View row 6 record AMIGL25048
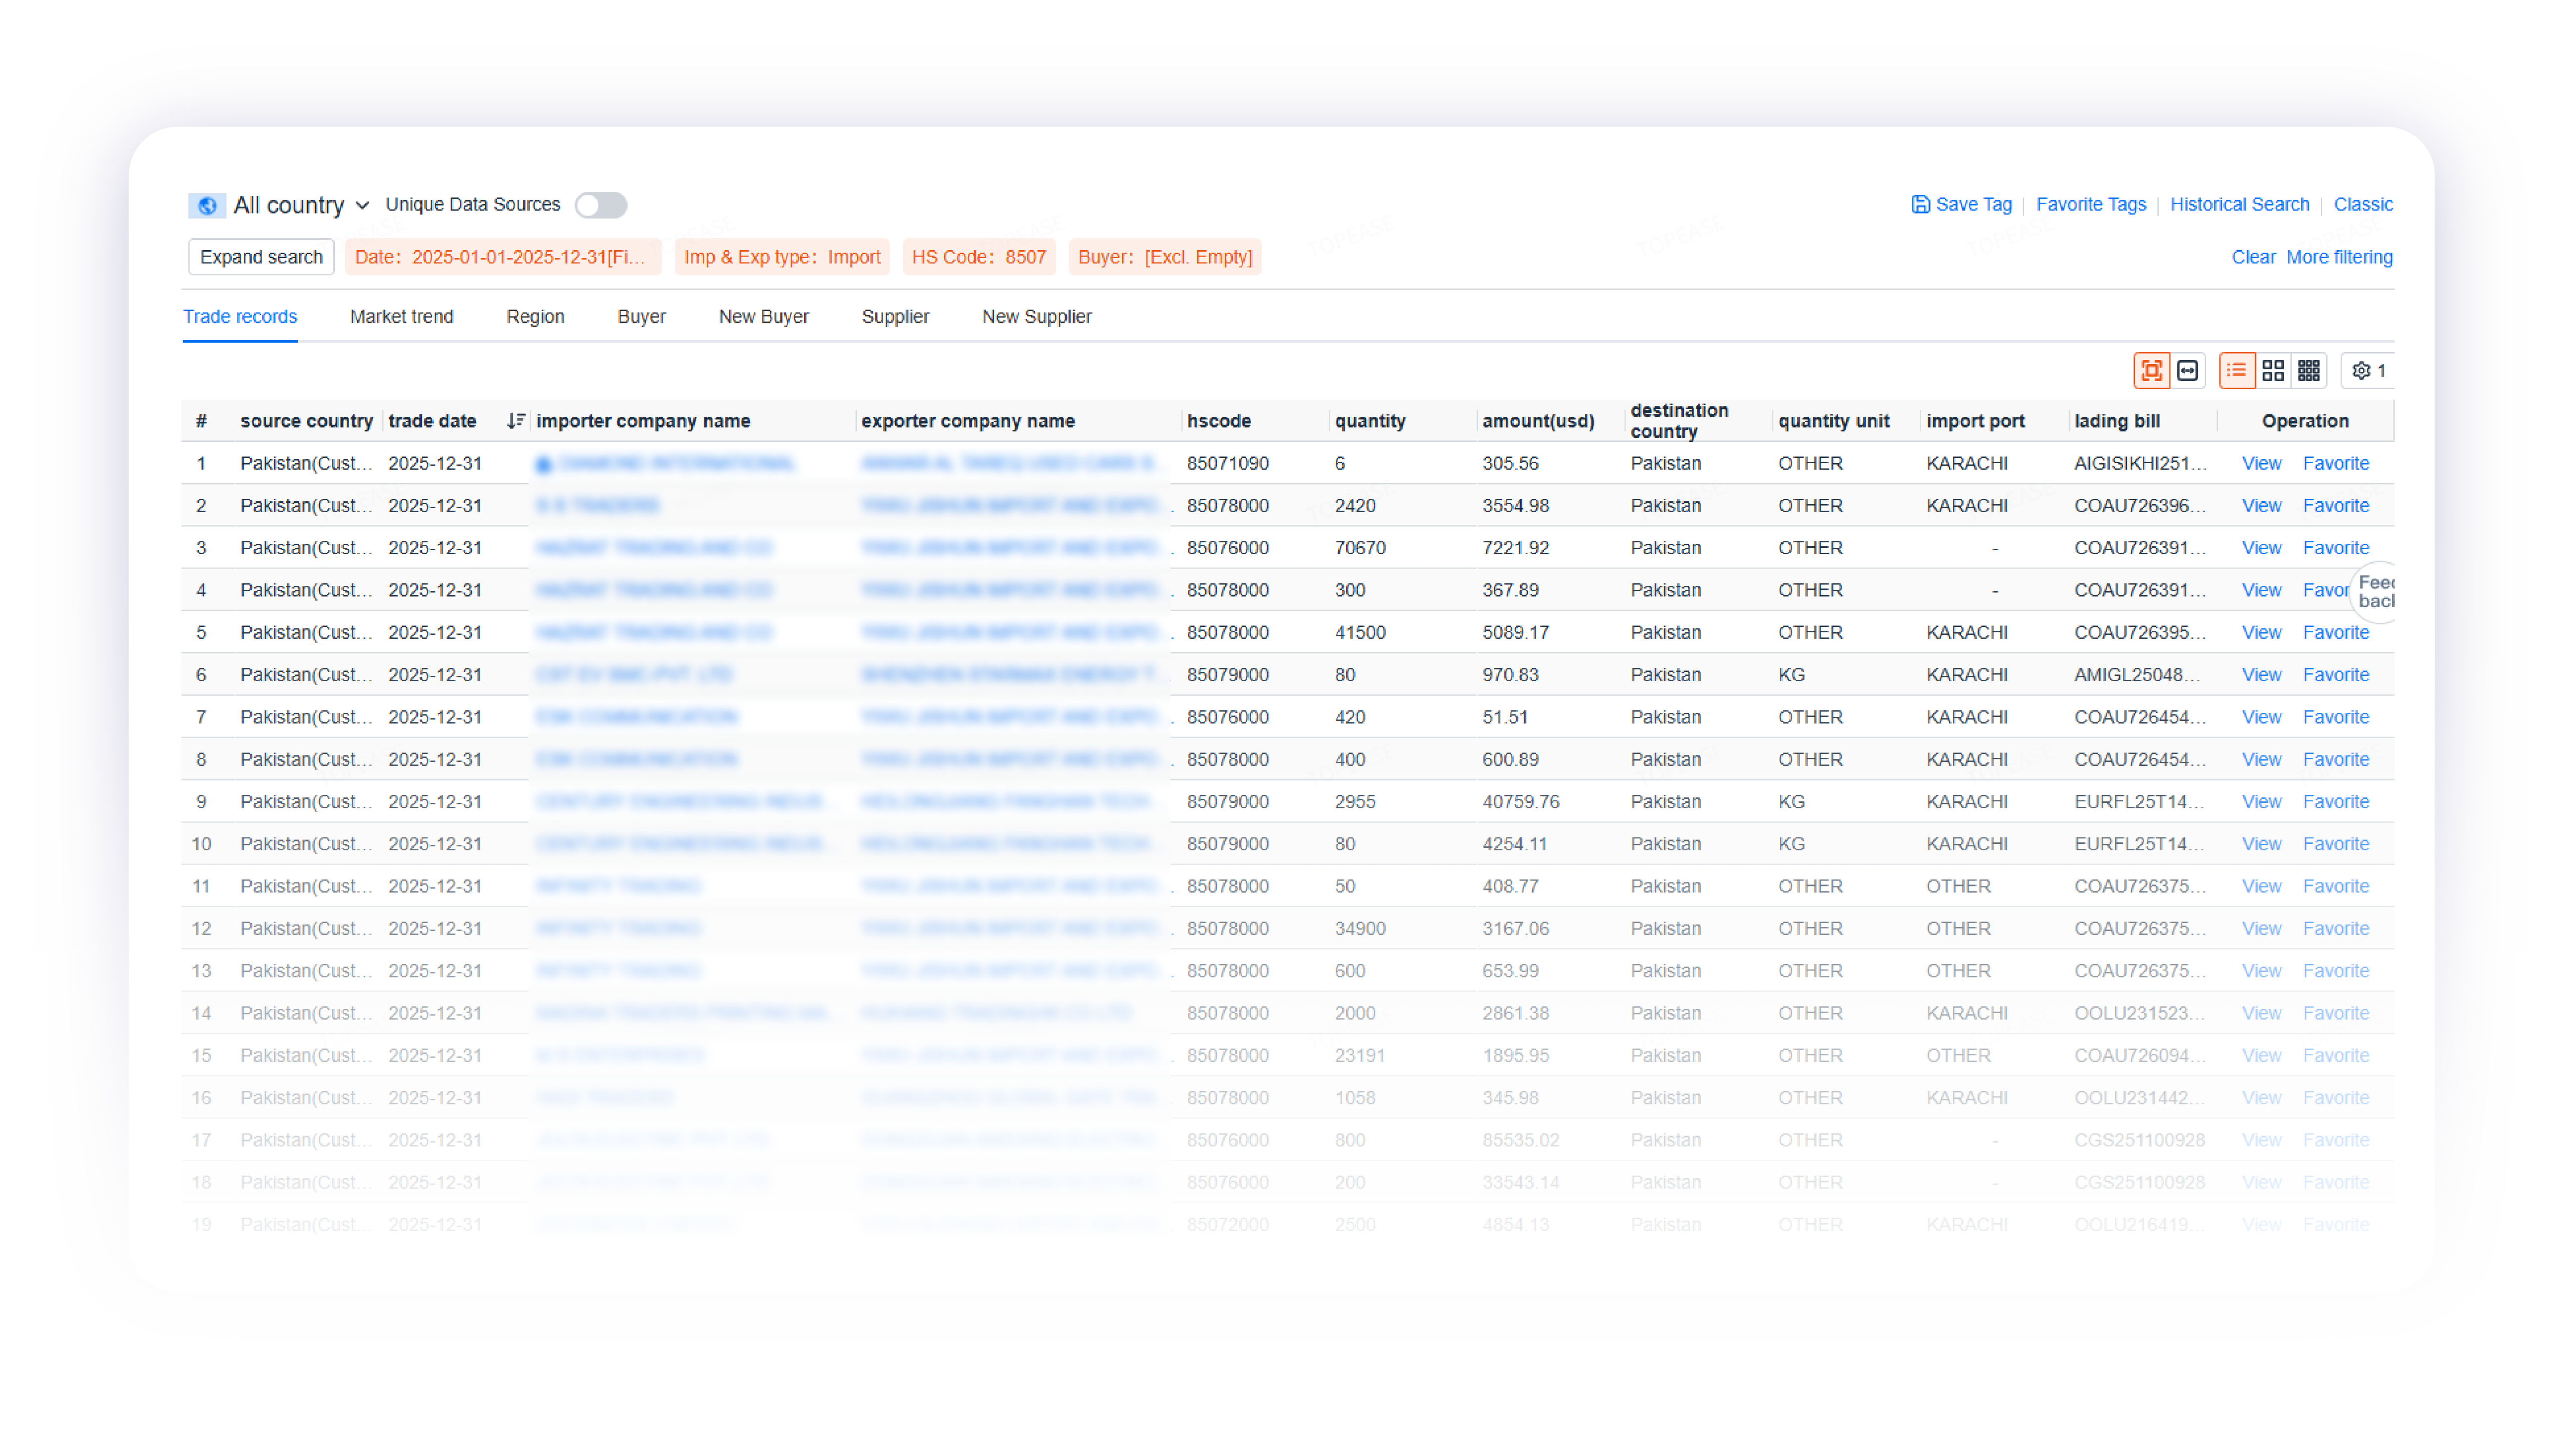Image resolution: width=2576 pixels, height=1449 pixels. tap(2261, 674)
